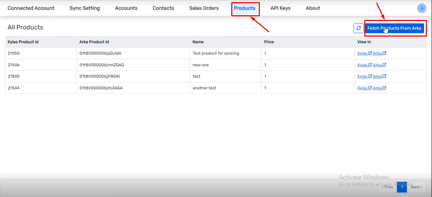Click the refresh products icon button
This screenshot has width=432, height=197.
(x=358, y=28)
